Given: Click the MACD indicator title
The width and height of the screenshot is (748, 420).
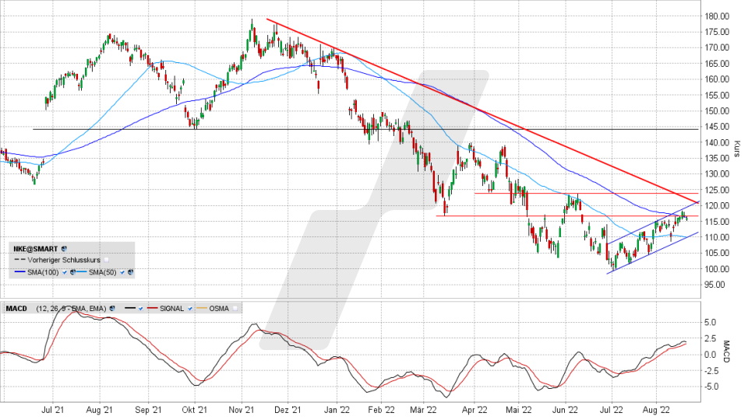Looking at the screenshot, I should point(16,309).
